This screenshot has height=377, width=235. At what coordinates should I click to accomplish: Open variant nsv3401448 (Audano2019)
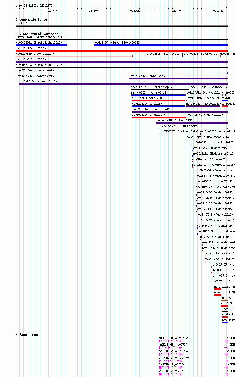tap(174, 120)
